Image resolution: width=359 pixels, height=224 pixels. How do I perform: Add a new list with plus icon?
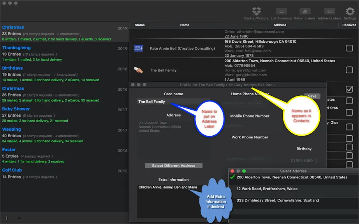click(x=7, y=218)
